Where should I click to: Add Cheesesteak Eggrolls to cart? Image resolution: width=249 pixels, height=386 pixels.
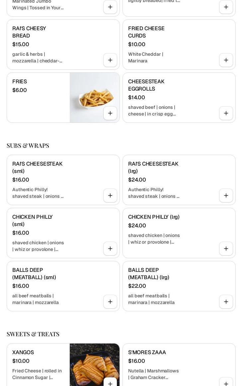click(226, 113)
